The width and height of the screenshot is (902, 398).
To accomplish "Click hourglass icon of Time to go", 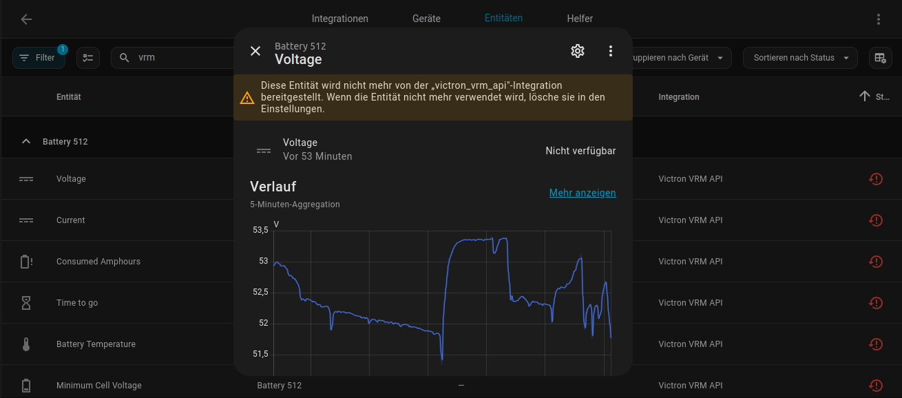I will 26,303.
